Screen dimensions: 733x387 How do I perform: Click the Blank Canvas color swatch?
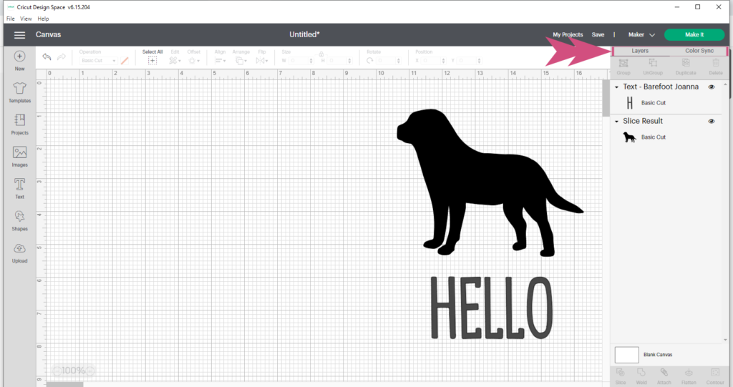tap(626, 355)
